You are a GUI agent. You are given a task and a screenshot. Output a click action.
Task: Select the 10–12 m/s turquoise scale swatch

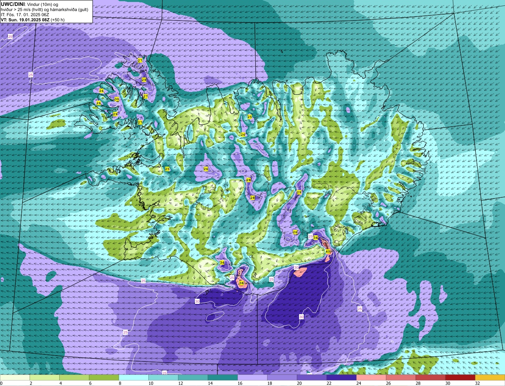(x=163, y=378)
